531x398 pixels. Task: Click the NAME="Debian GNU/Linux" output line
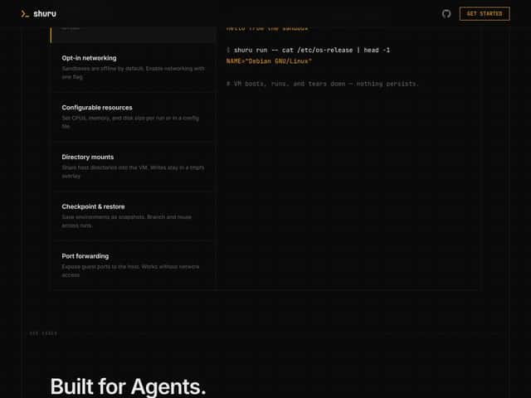(269, 61)
